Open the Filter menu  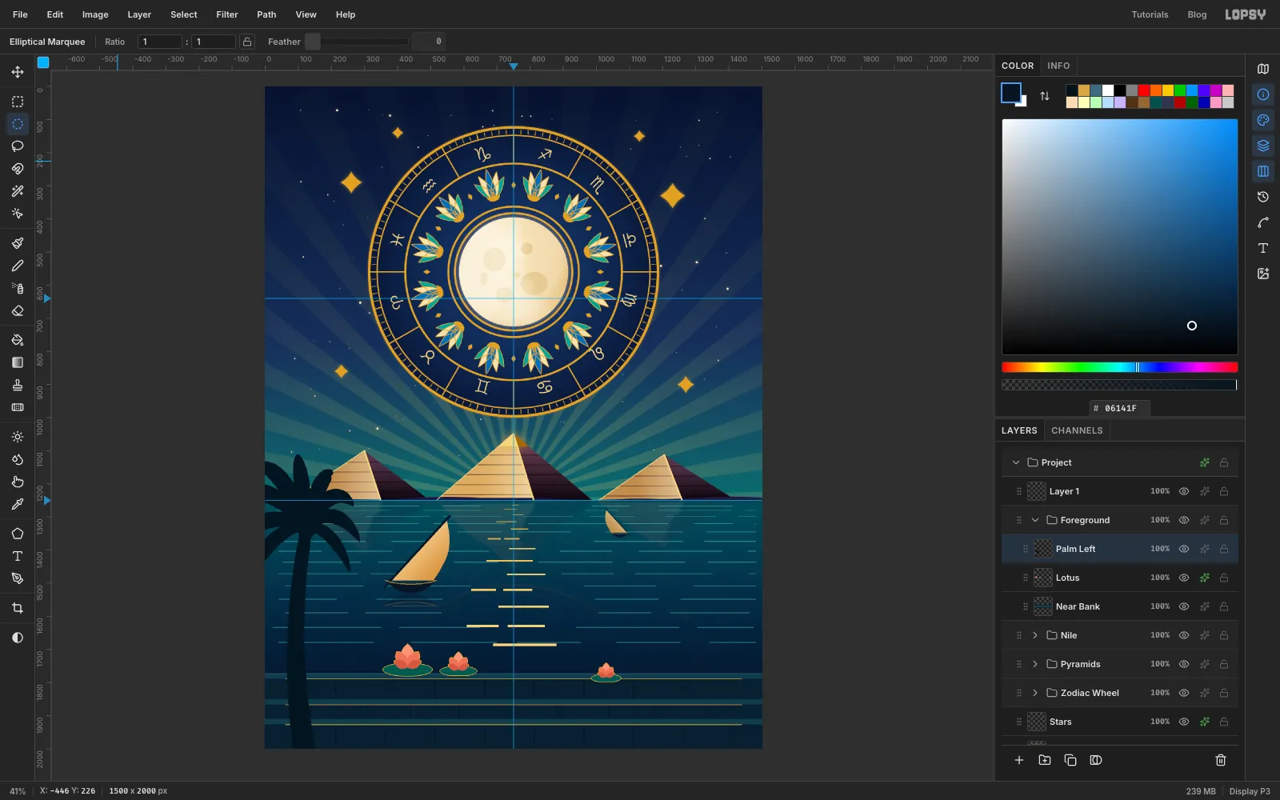[x=227, y=14]
